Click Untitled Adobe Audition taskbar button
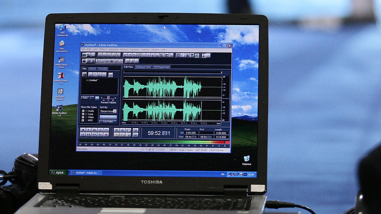Viewport: 381px width, 214px height. (x=85, y=173)
